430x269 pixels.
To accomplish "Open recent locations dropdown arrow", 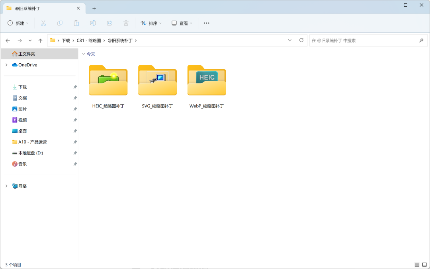I will point(30,41).
